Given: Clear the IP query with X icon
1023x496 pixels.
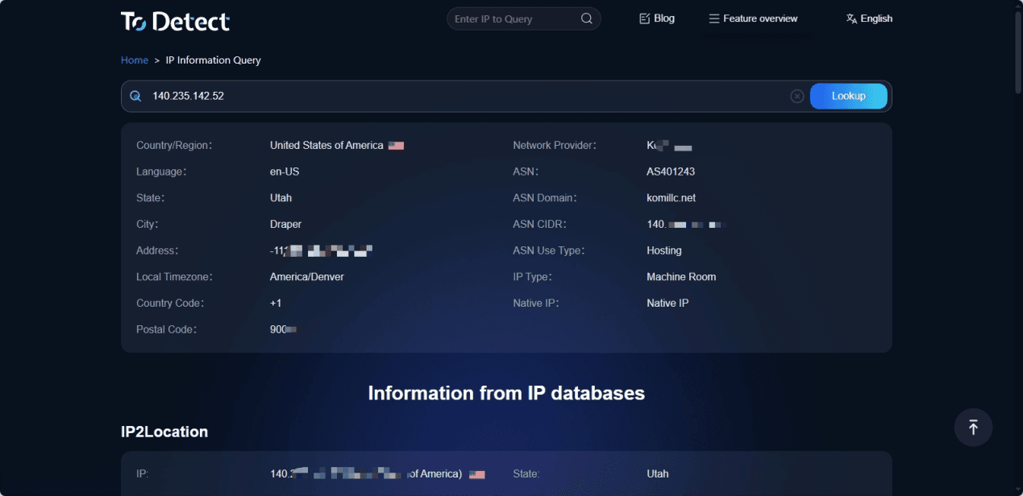Looking at the screenshot, I should (796, 96).
